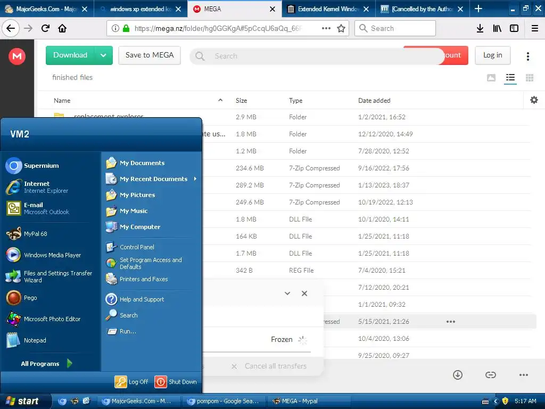Open Help and Support
This screenshot has height=409, width=545.
(135, 299)
